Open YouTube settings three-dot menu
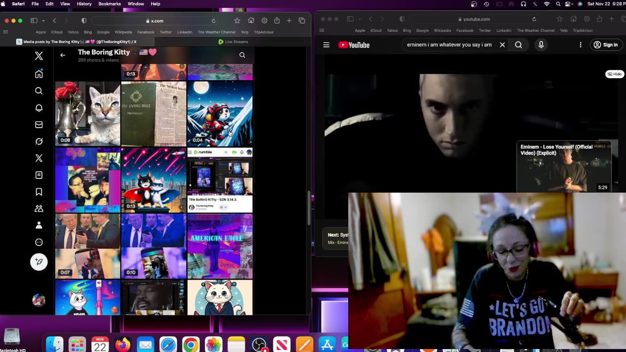Screen dimensions: 626x352 (581, 45)
